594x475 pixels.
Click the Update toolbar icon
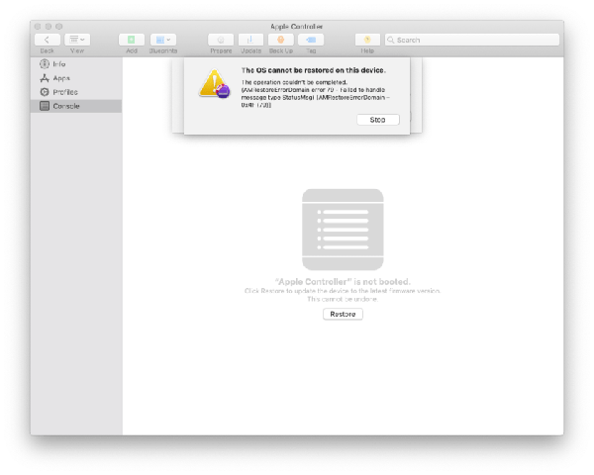250,40
